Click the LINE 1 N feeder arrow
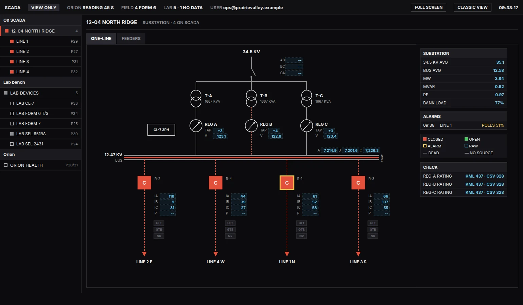The image size is (523, 305). pos(287,254)
